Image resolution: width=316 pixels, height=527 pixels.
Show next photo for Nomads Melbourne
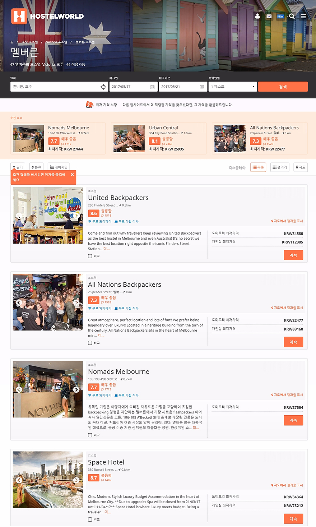tap(76, 389)
